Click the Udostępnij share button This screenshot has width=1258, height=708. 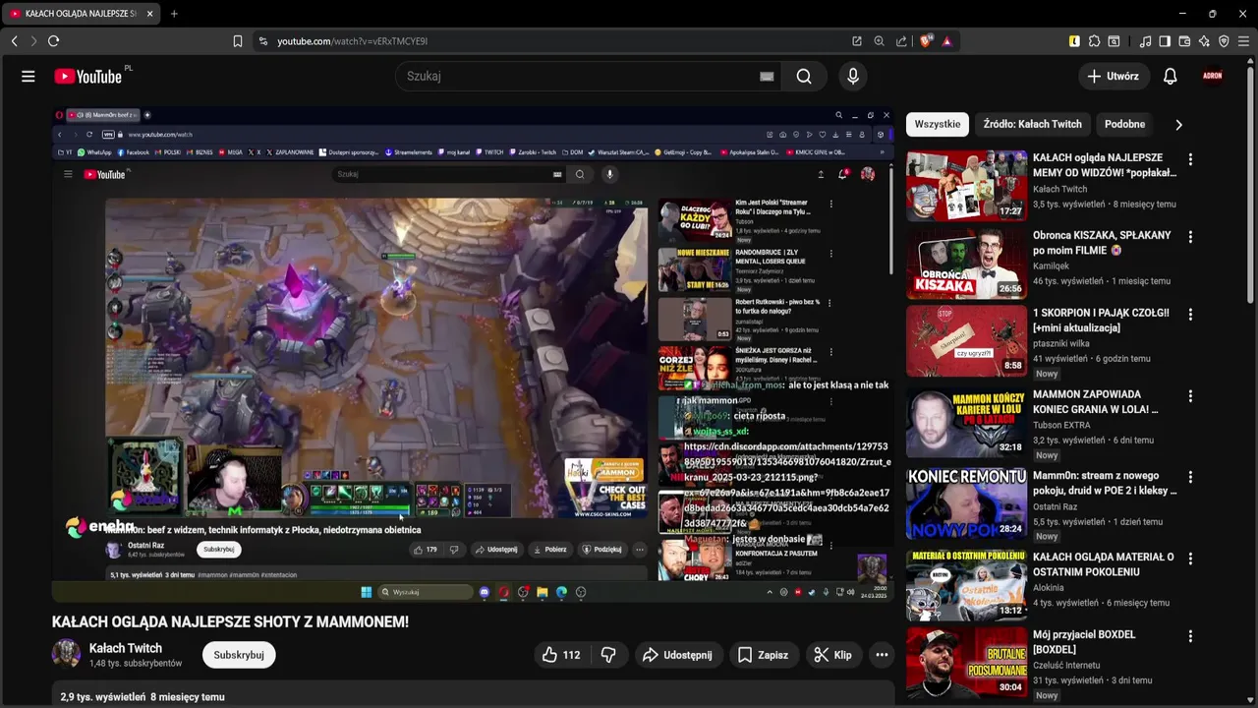click(677, 655)
